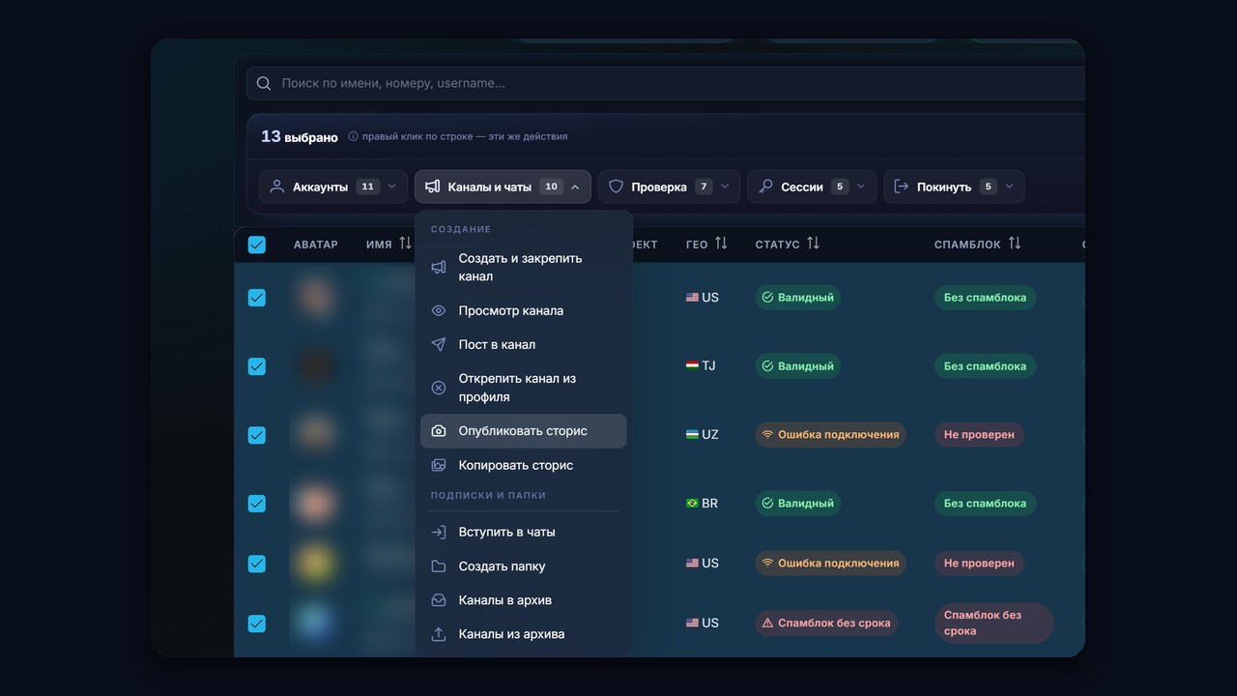
Task: Click the camera icon for Опубликовать сторис
Action: coord(439,431)
